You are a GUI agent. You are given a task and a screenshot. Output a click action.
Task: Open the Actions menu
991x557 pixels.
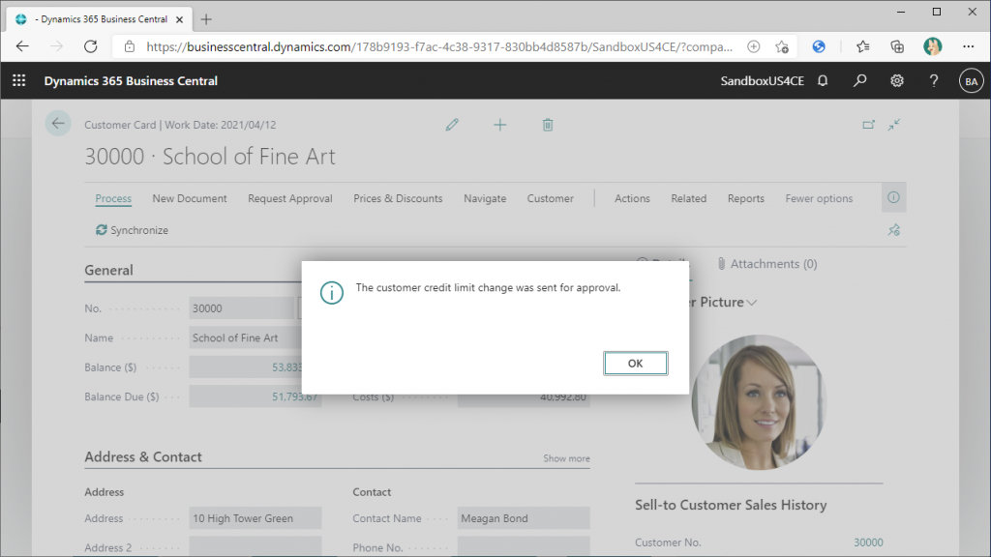[x=632, y=198]
